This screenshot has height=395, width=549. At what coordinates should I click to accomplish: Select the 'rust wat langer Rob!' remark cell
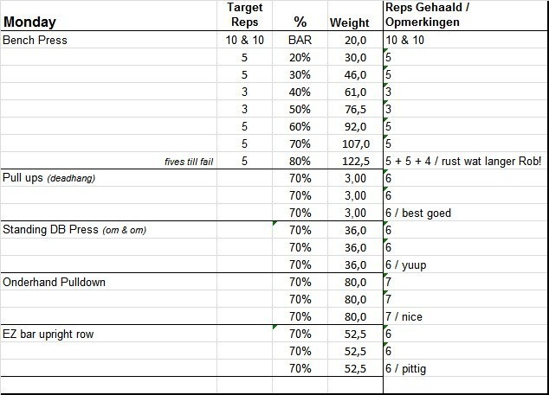[466, 161]
